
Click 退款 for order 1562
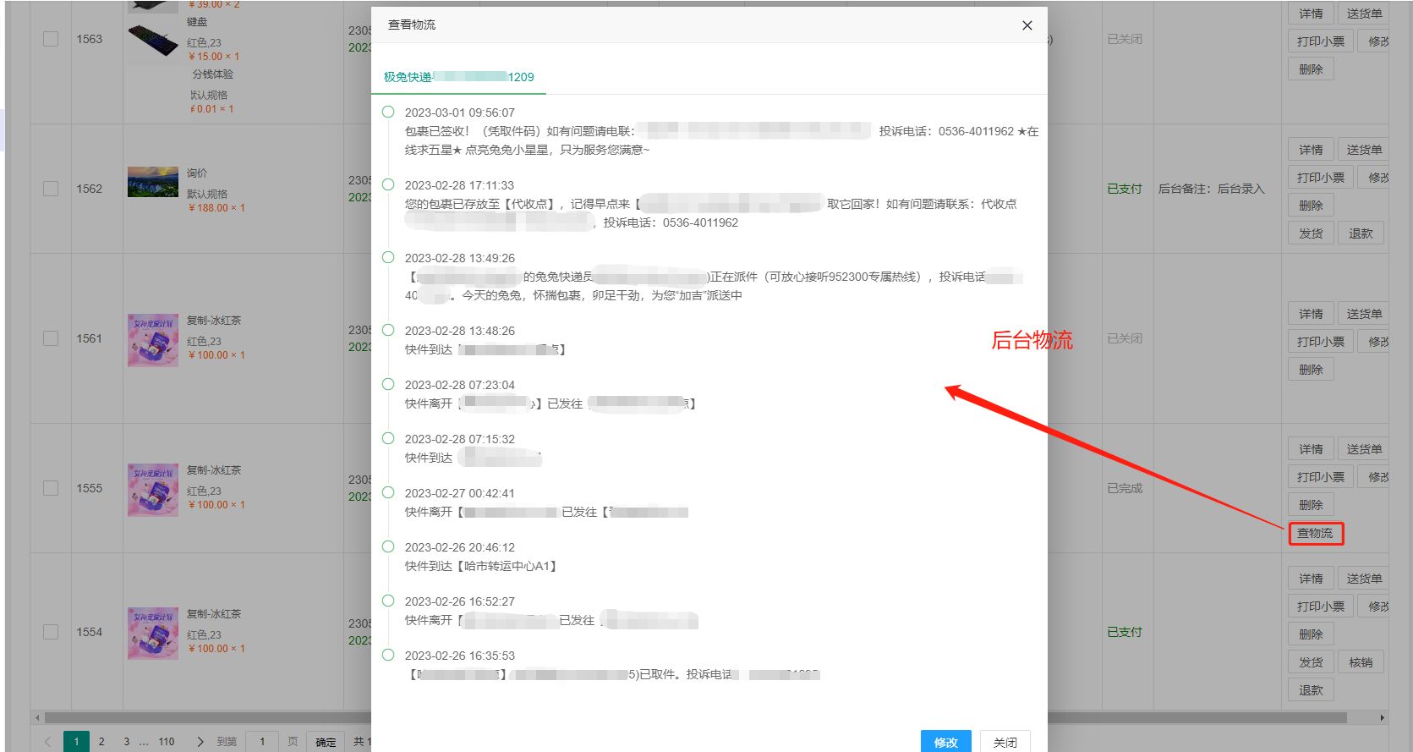[1361, 233]
